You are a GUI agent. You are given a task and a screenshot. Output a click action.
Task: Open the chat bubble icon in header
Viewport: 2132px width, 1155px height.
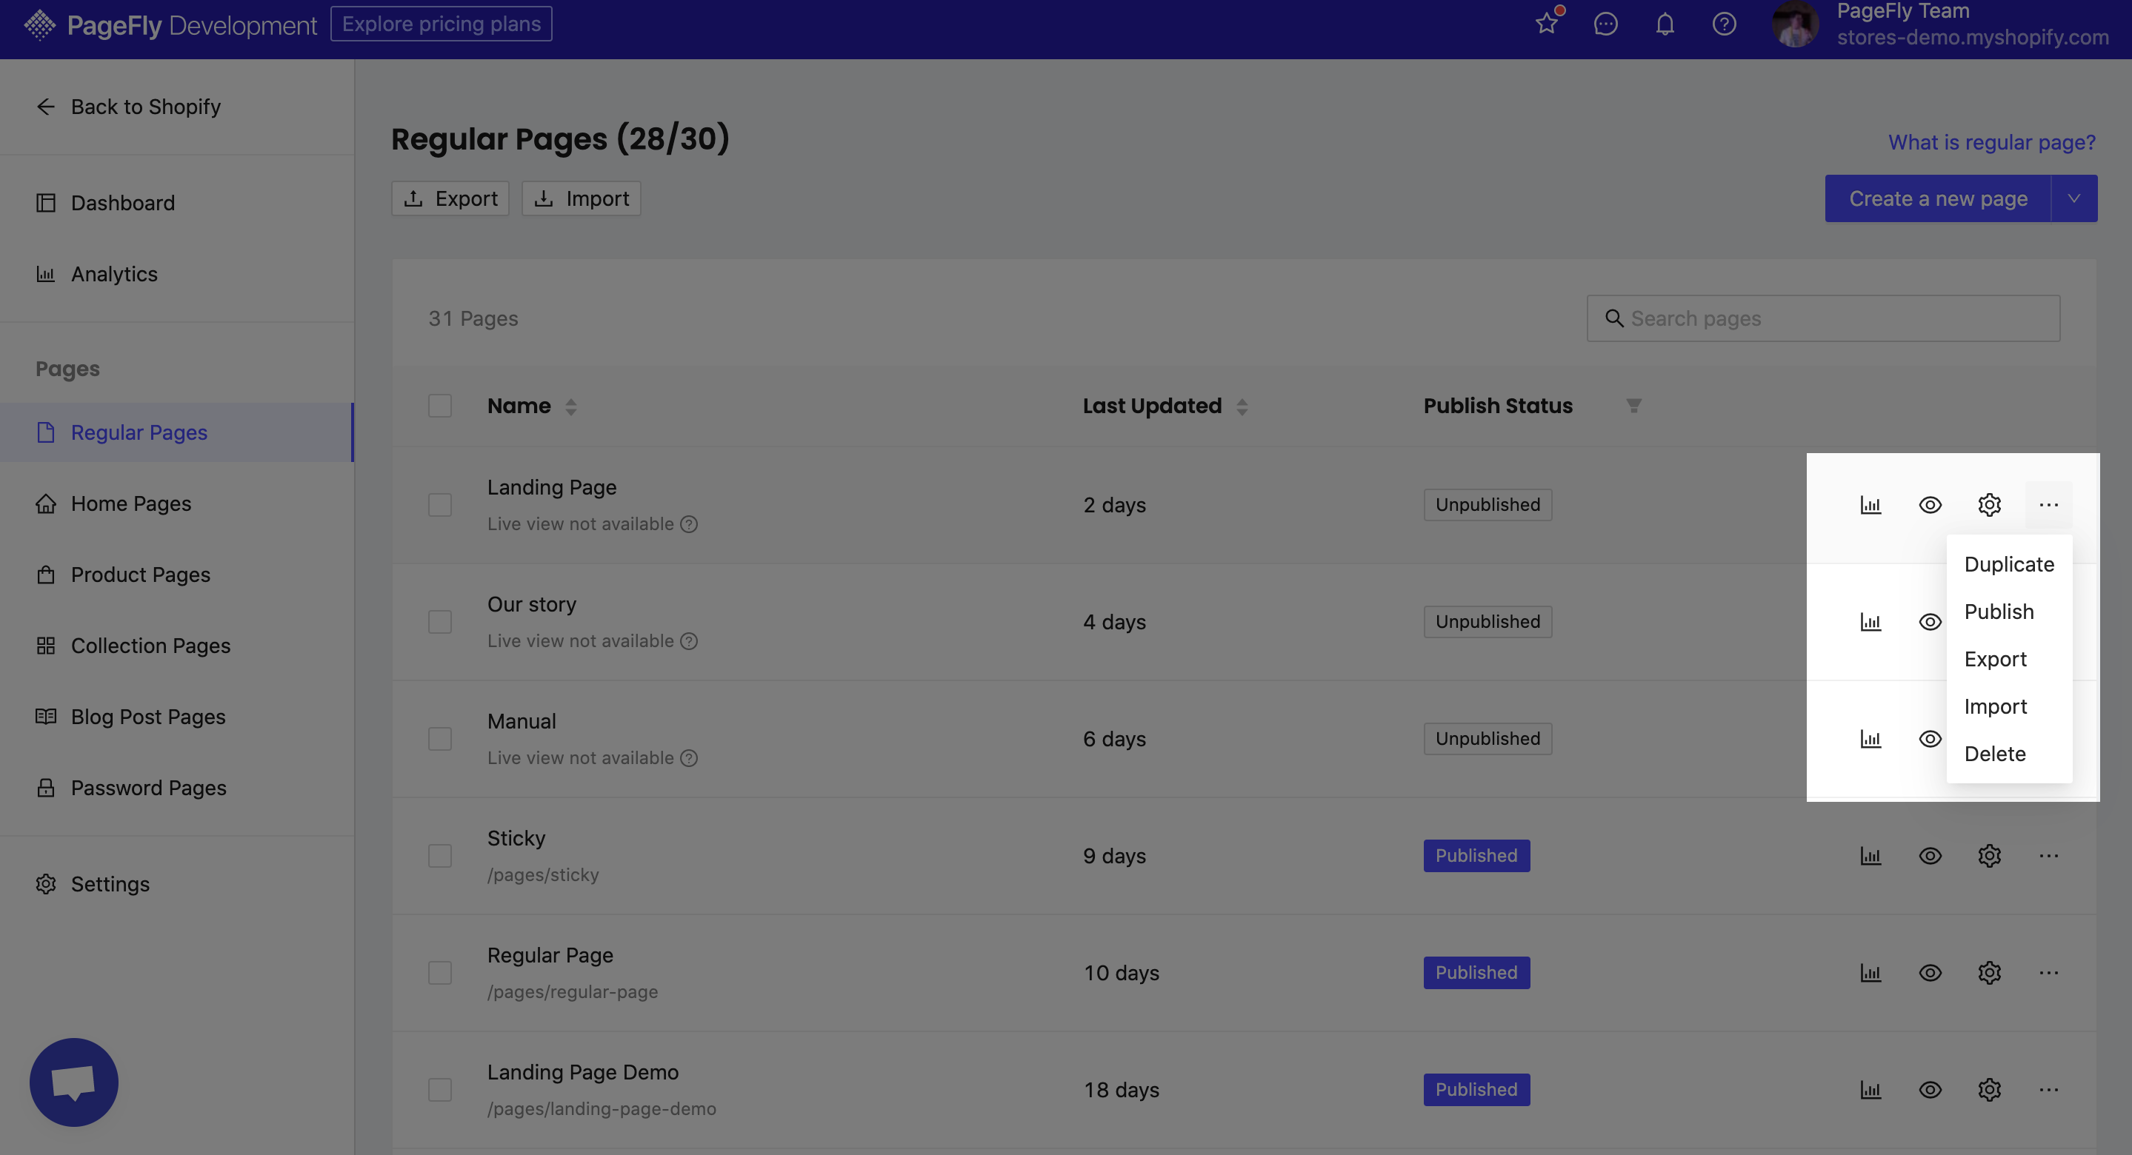click(x=1605, y=24)
